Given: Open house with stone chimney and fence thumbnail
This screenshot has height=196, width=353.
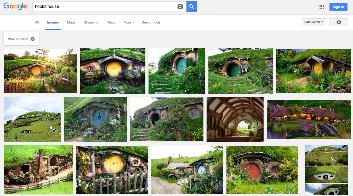Looking at the screenshot, I should coord(38,170).
